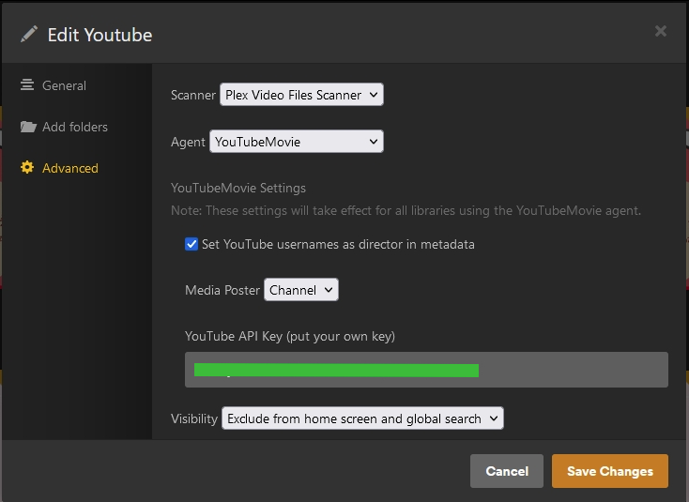
Task: Click the 'Set YouTube usernames as director' label
Action: tap(338, 244)
